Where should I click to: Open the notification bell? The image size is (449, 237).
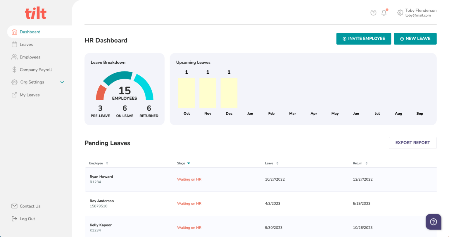[x=384, y=13]
